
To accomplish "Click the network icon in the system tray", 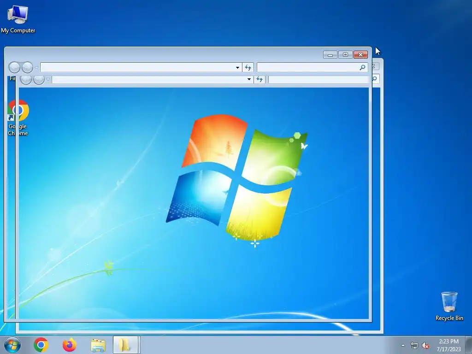I will tap(414, 345).
